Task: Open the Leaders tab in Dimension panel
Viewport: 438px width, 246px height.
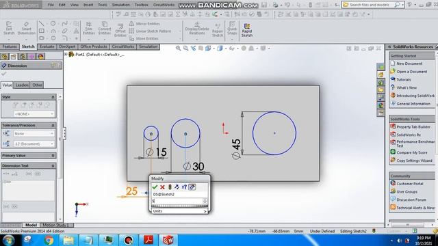Action: tap(22, 85)
